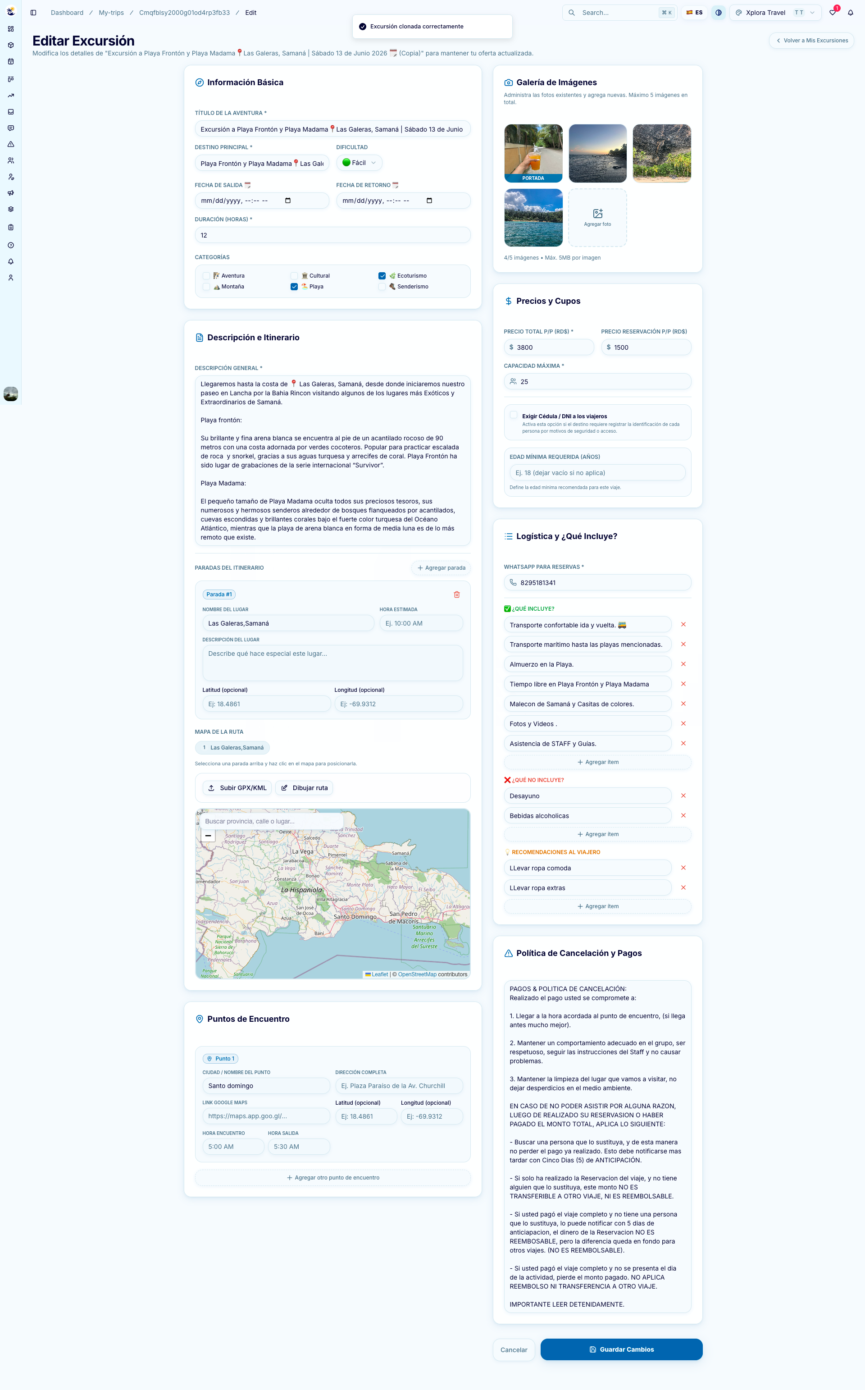Go to My-trips breadcrumb
The width and height of the screenshot is (865, 1390).
click(x=111, y=13)
